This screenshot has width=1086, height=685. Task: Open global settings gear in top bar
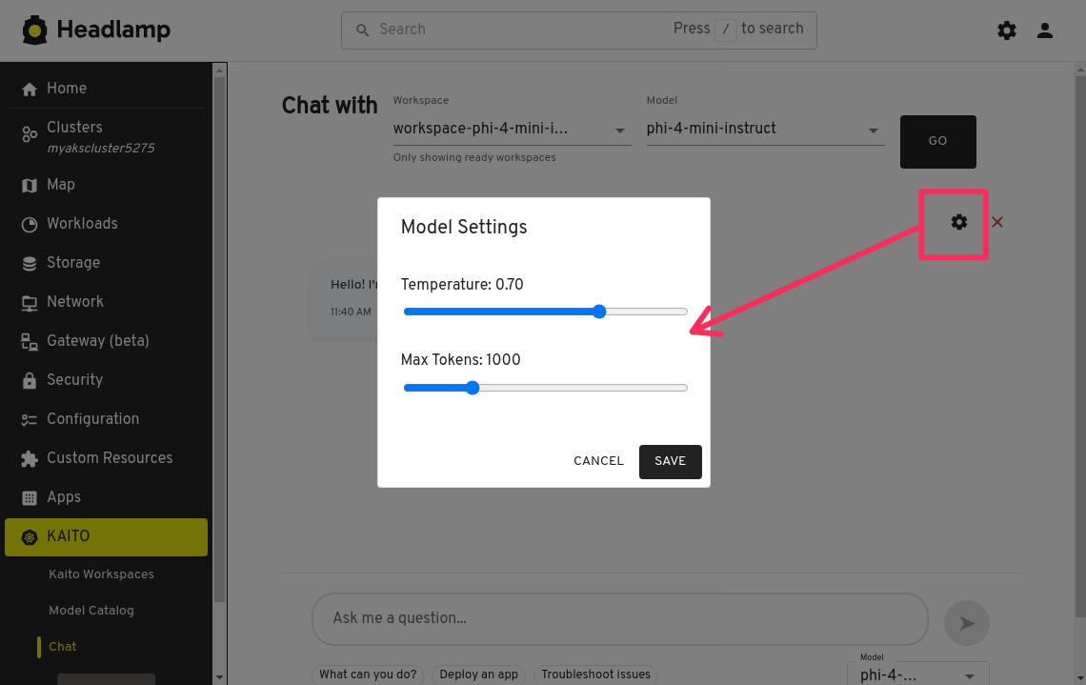click(1007, 30)
